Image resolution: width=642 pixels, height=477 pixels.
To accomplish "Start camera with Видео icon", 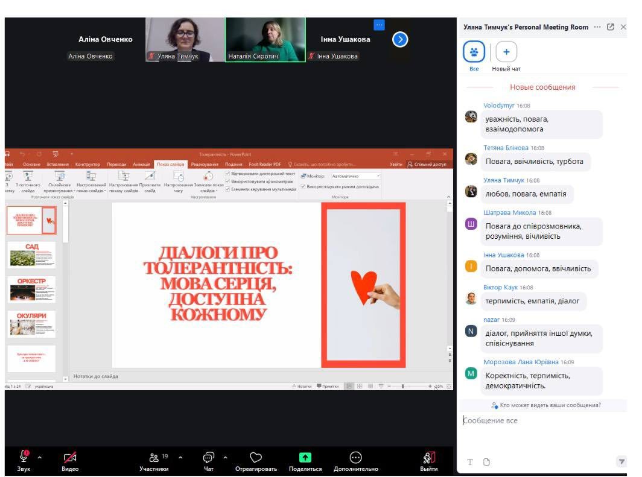I will click(x=70, y=458).
